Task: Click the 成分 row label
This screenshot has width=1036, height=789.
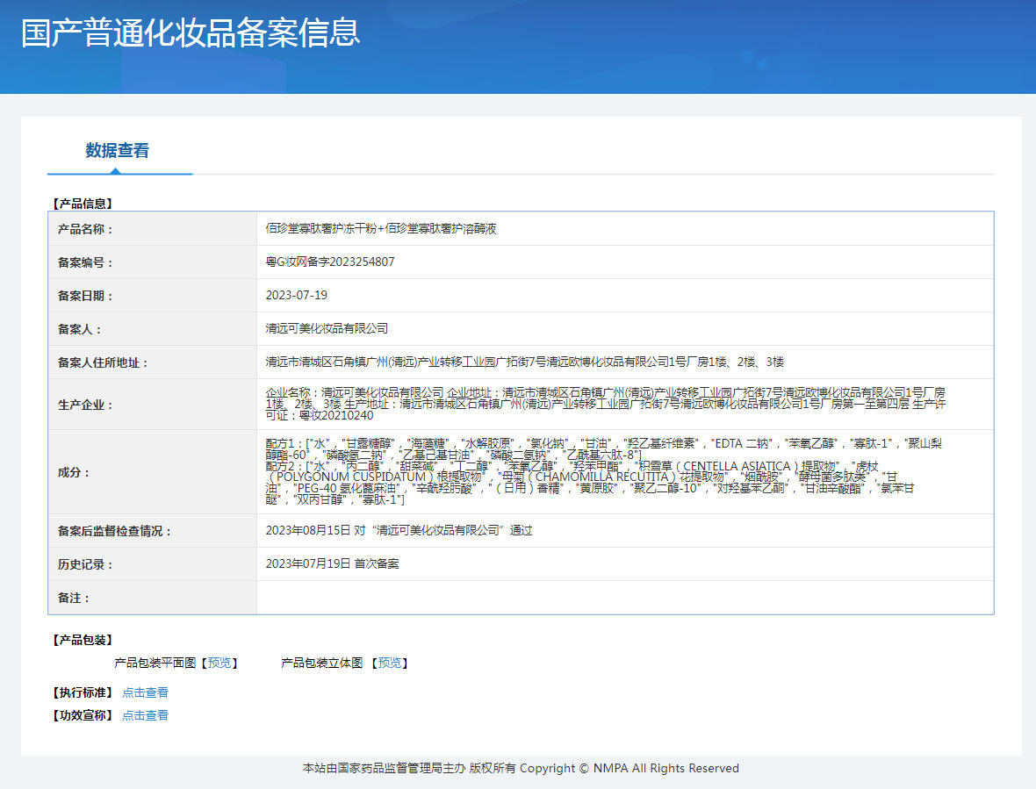Action: pyautogui.click(x=74, y=472)
